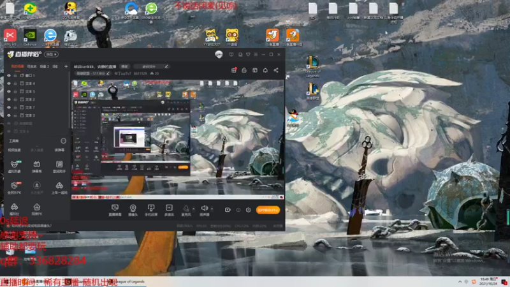Lock the 文本 3 source
Image resolution: width=510 pixels, height=287 pixels.
[15, 115]
